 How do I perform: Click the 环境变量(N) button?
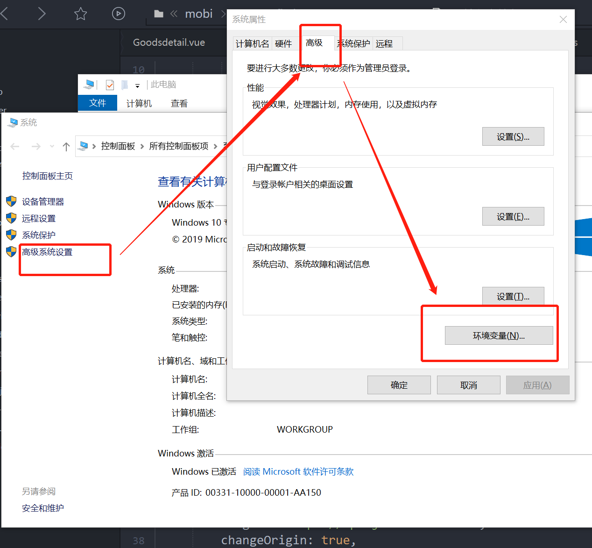click(499, 335)
